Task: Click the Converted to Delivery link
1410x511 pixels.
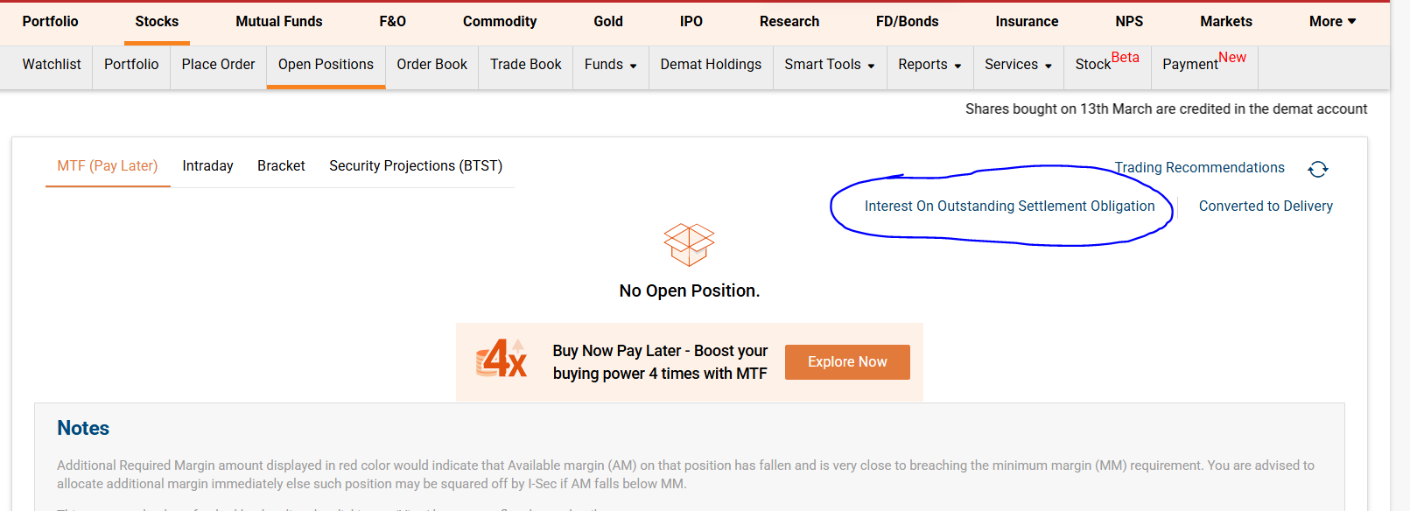Action: tap(1266, 206)
